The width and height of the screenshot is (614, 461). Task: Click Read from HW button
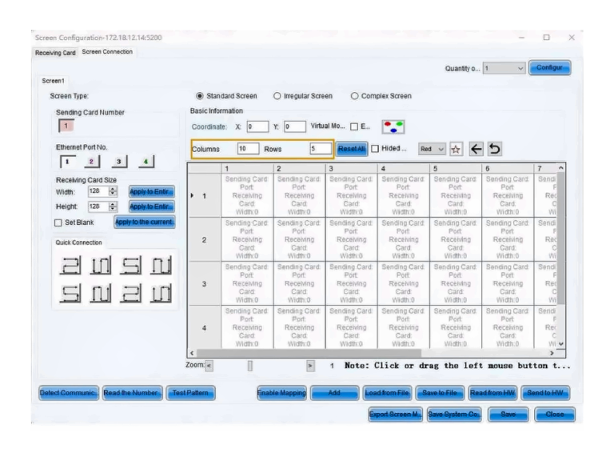[x=492, y=393]
